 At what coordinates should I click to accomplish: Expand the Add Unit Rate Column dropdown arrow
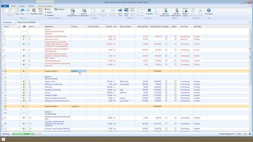click(181, 16)
